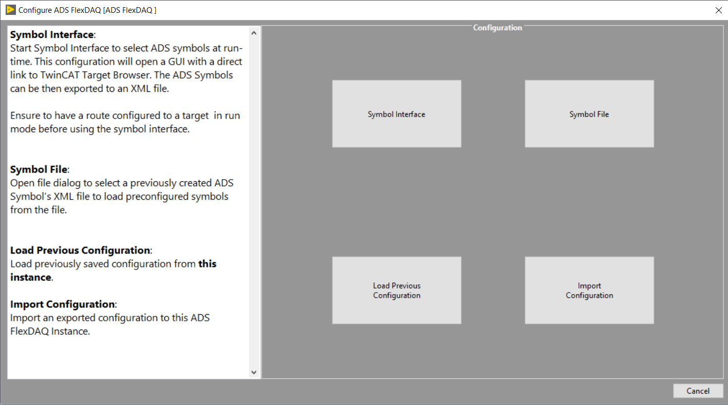728x405 pixels.
Task: Click 'link to TwinCAT Target Browser' text line
Action: coord(121,75)
